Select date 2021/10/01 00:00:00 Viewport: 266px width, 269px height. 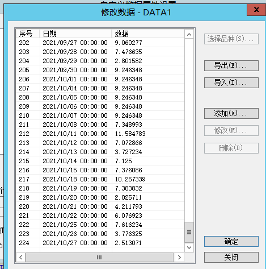75,79
